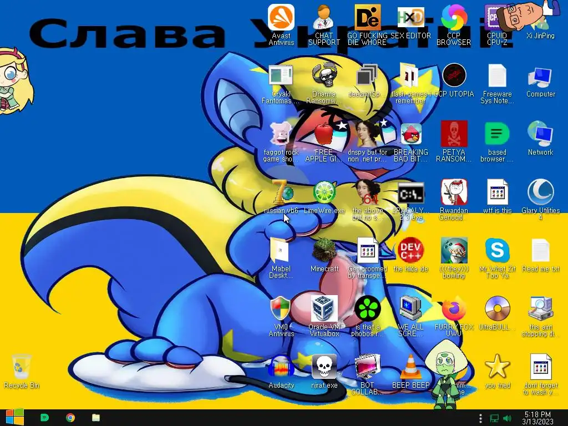Launch the CCP BROWSER shortcut
Image resolution: width=568 pixels, height=426 pixels.
(454, 24)
